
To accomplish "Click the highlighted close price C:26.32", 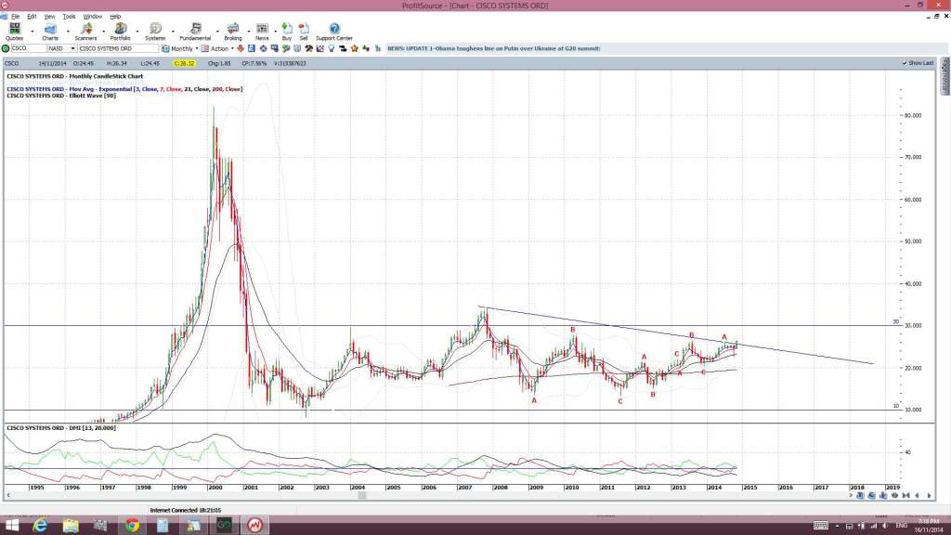I will pyautogui.click(x=185, y=63).
